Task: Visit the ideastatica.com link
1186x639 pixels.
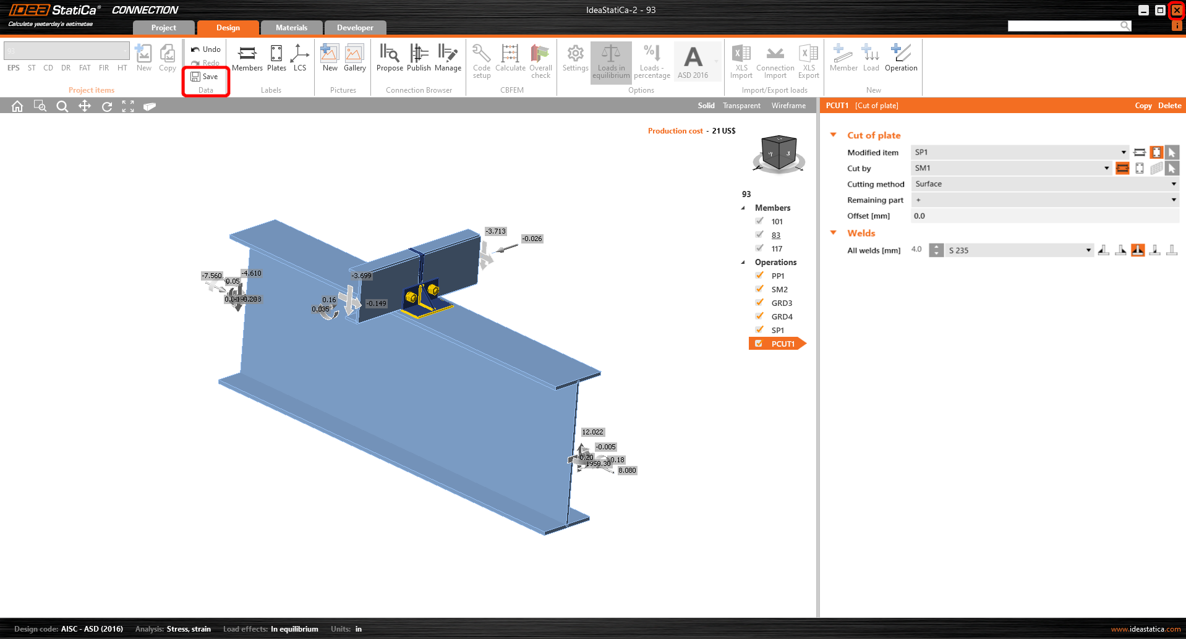Action: pos(1145,628)
